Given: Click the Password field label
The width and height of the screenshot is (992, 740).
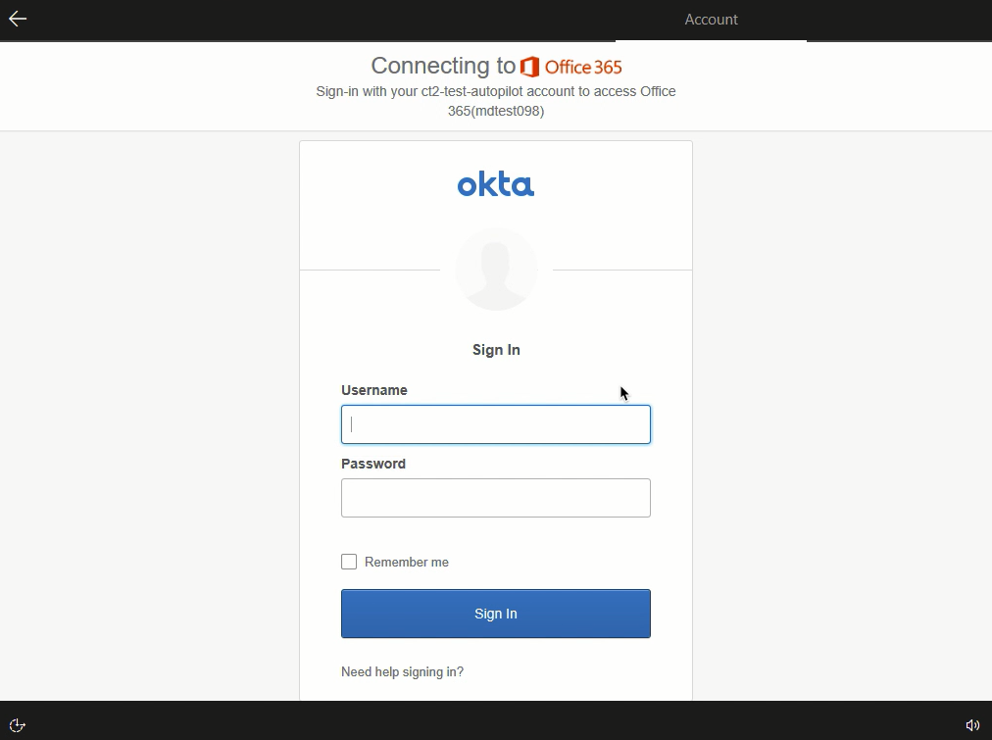Looking at the screenshot, I should point(373,464).
